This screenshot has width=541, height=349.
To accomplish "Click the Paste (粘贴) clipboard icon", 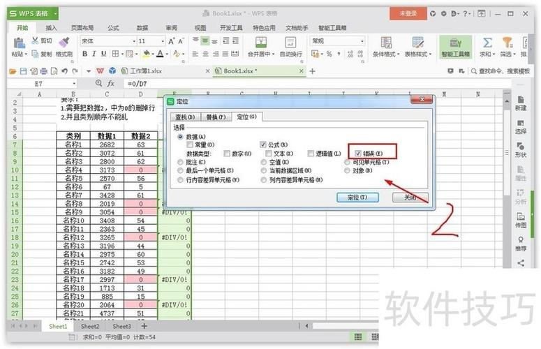I will (19, 43).
